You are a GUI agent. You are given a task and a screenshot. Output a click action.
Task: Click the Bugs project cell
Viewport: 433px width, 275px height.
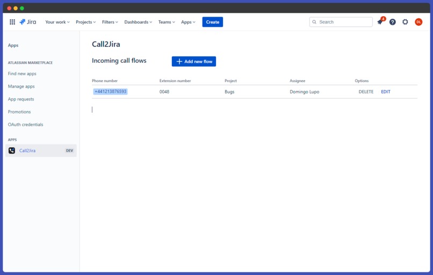point(229,92)
